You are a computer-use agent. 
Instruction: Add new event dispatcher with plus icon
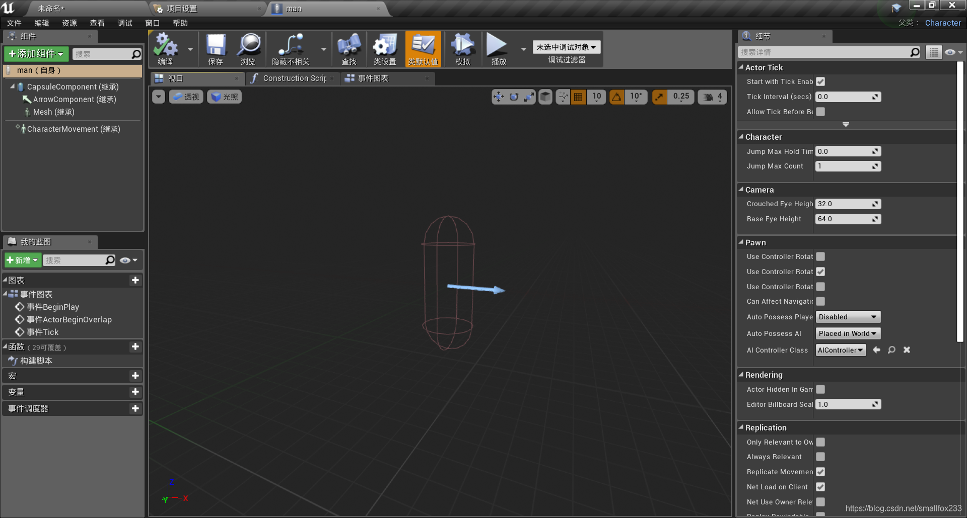click(x=135, y=408)
